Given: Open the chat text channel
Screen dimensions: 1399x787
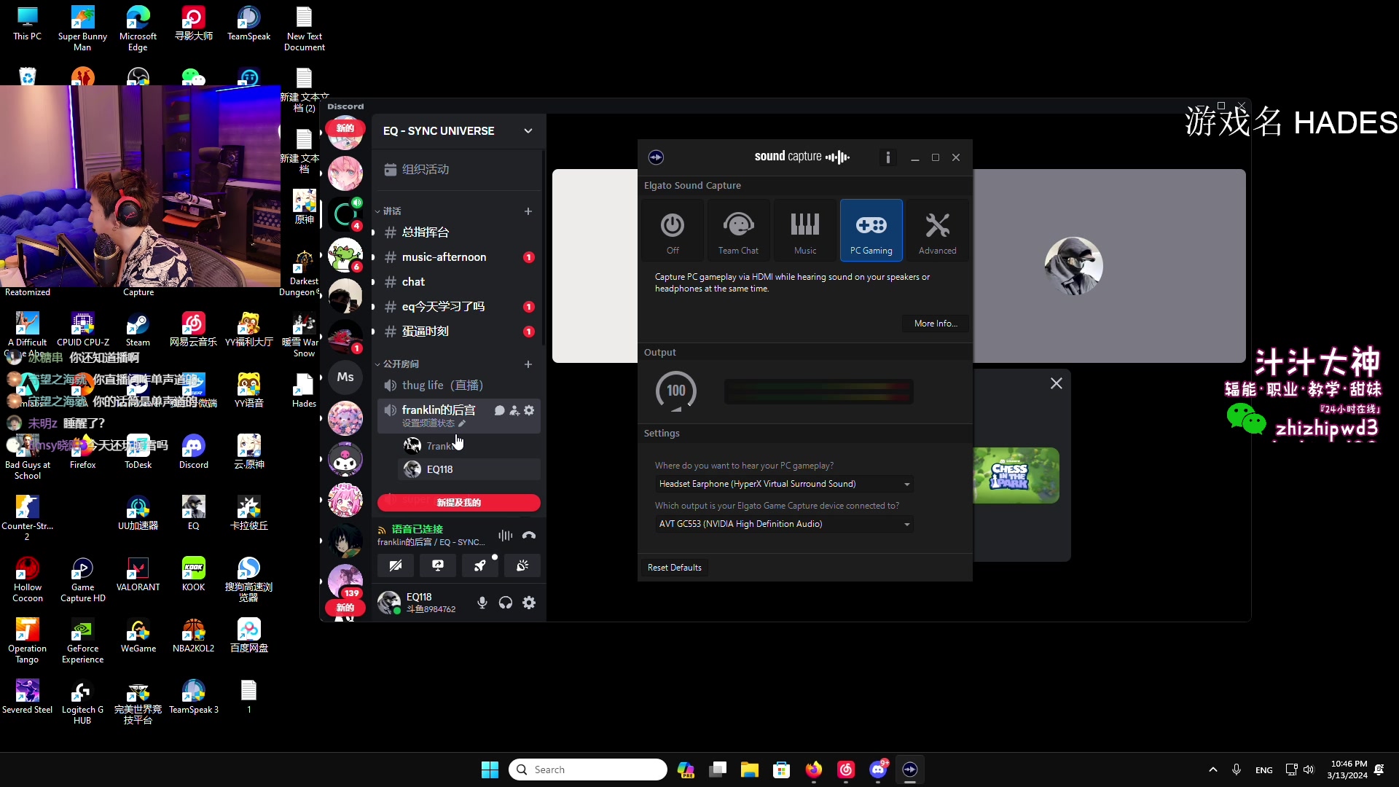Looking at the screenshot, I should click(x=458, y=282).
